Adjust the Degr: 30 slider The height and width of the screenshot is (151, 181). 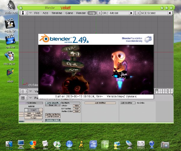click(x=53, y=105)
